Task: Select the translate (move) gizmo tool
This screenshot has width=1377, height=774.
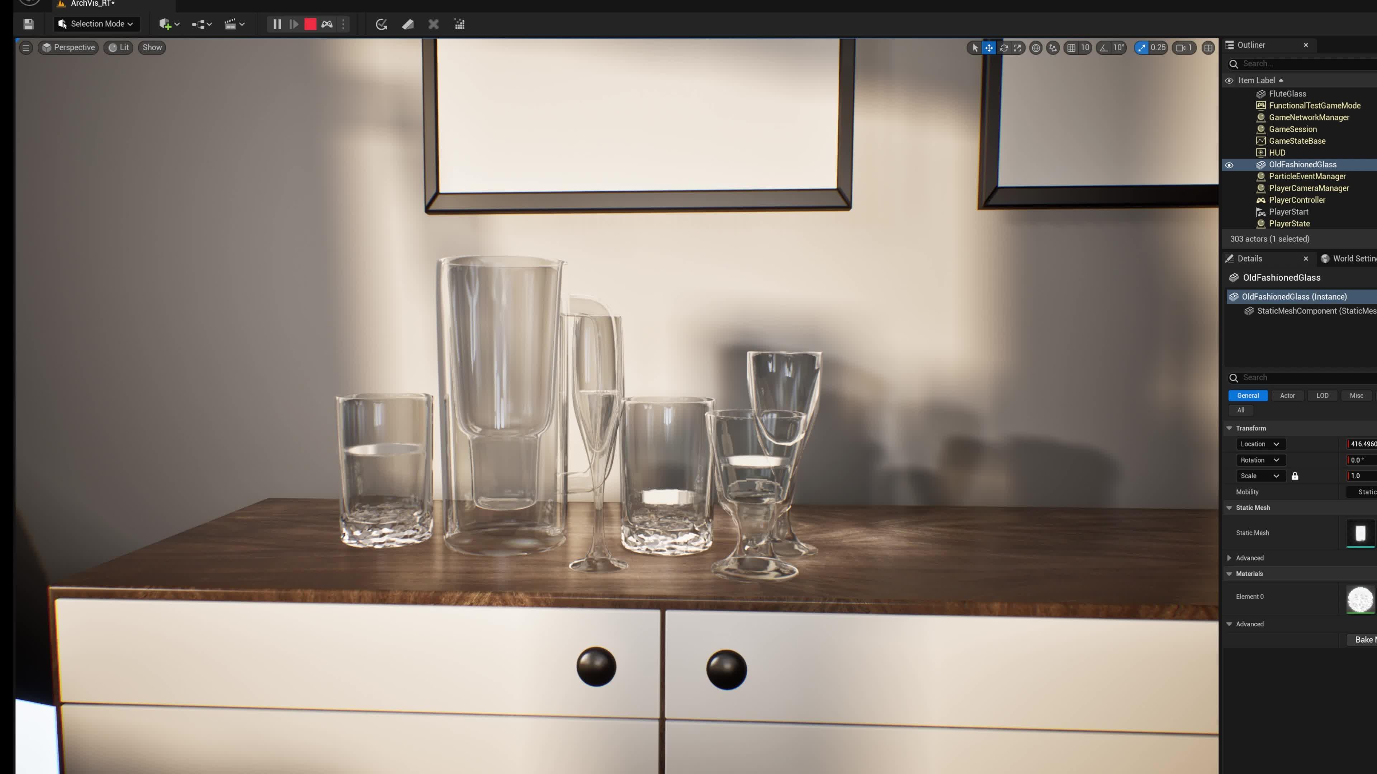Action: point(989,48)
